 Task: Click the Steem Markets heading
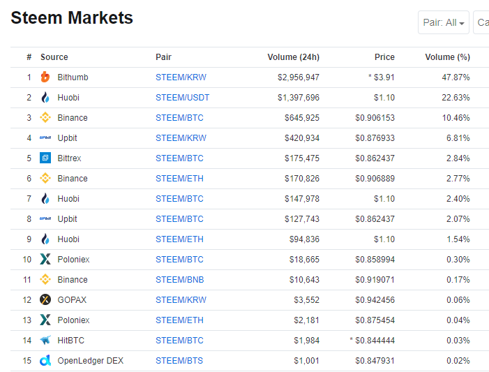[x=72, y=17]
